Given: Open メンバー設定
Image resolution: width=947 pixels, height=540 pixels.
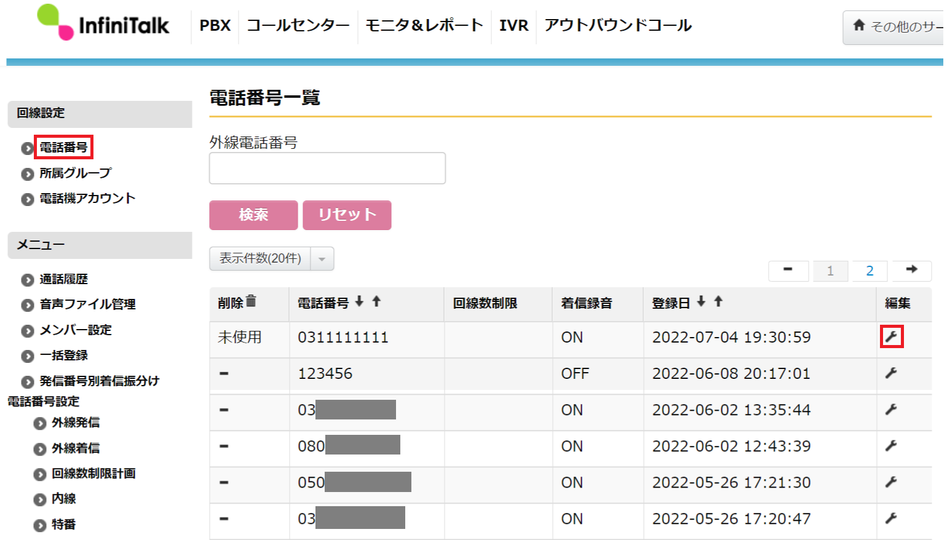Looking at the screenshot, I should point(76,330).
